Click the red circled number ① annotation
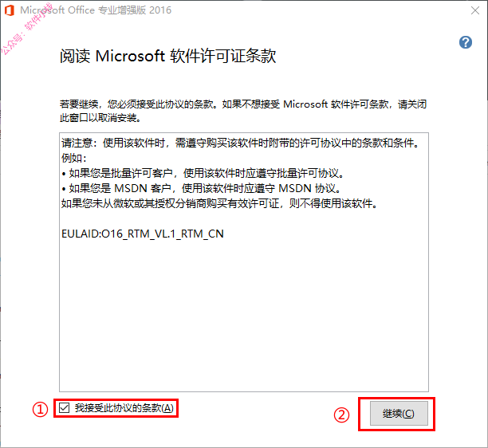Image resolution: width=488 pixels, height=448 pixels. (x=40, y=409)
